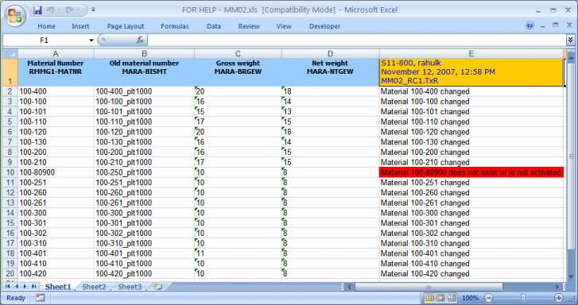The height and width of the screenshot is (305, 578).
Task: Click the zoom slider handle
Action: [523, 297]
